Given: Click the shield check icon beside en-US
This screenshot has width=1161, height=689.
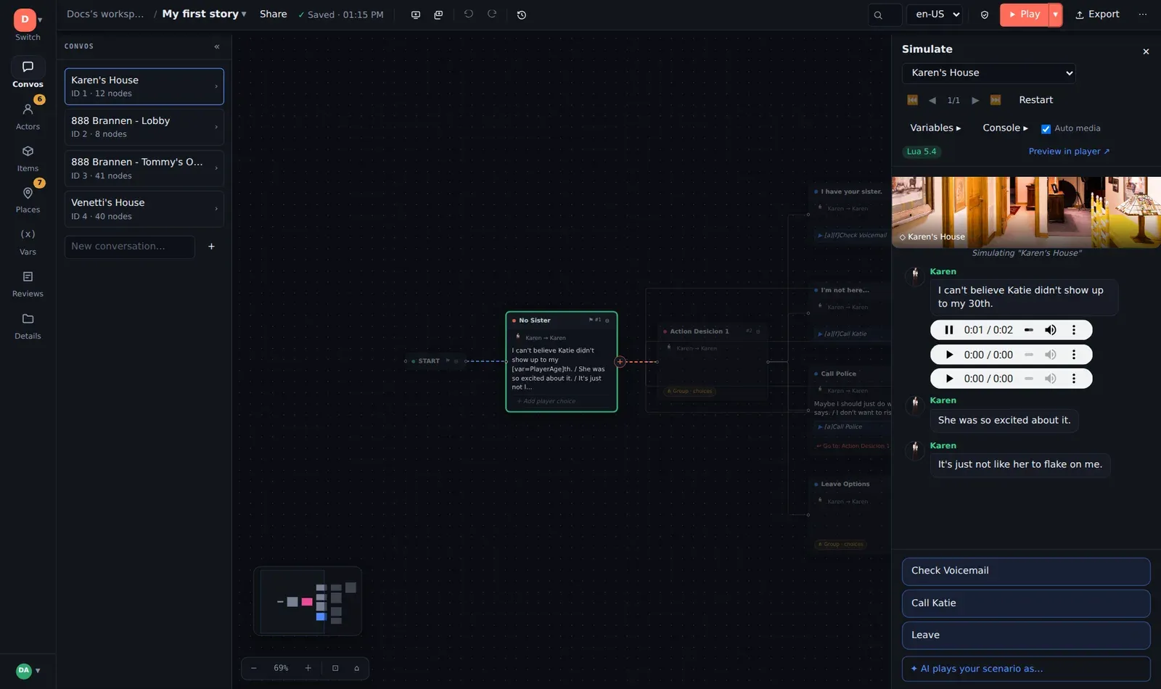Looking at the screenshot, I should pos(985,15).
